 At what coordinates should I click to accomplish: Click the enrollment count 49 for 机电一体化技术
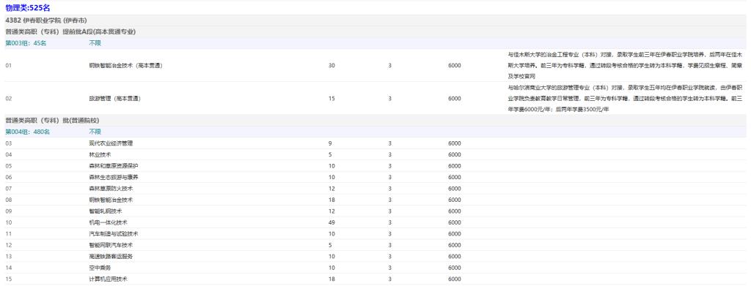(x=331, y=222)
